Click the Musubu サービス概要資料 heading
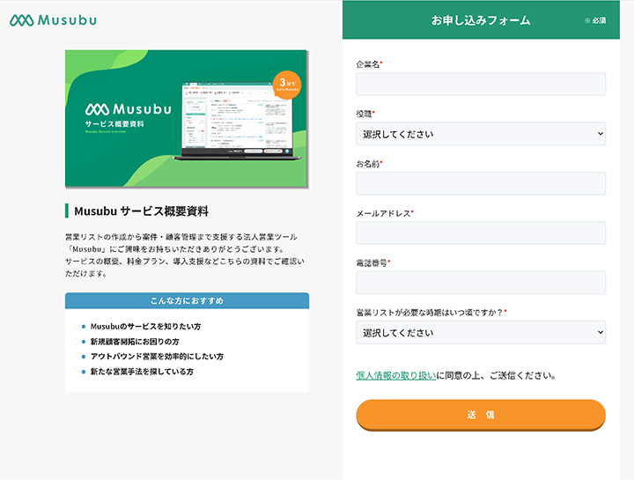Screen dimensions: 634x480 click(141, 211)
